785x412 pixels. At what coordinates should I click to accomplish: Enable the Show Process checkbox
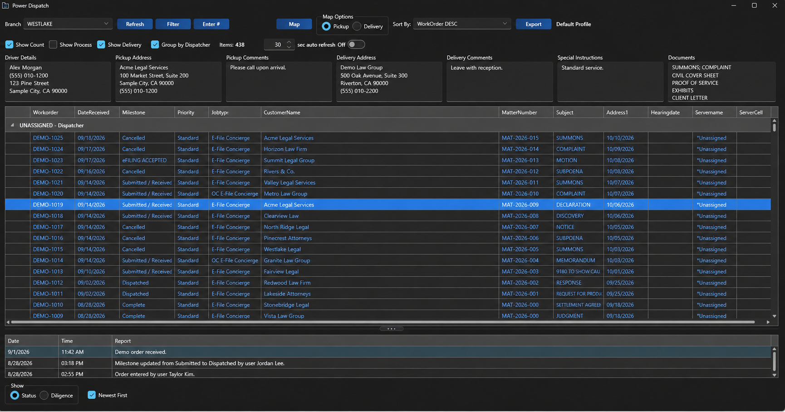point(53,44)
